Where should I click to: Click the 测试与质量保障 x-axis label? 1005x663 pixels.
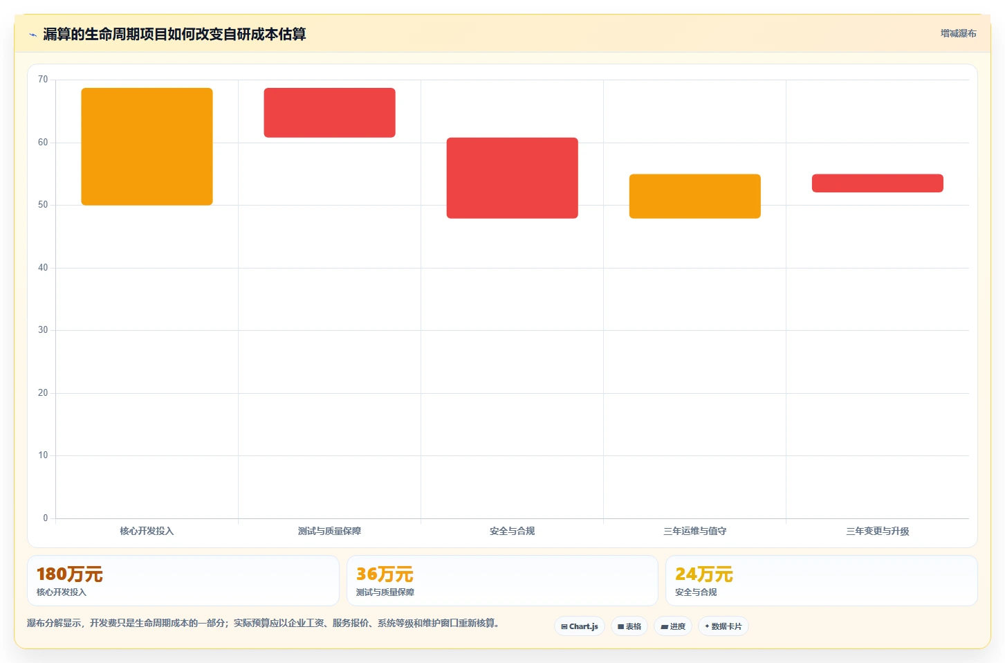pos(329,532)
